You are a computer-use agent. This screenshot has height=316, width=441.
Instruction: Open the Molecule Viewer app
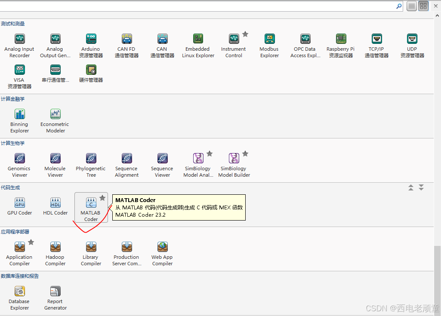click(55, 165)
